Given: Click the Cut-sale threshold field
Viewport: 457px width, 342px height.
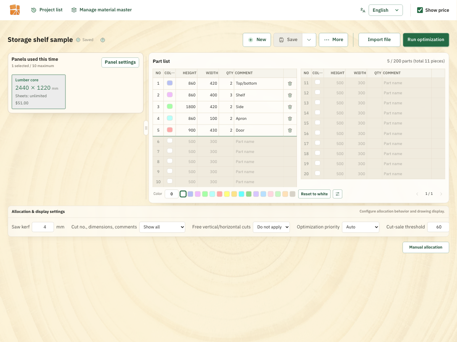Looking at the screenshot, I should 438,227.
